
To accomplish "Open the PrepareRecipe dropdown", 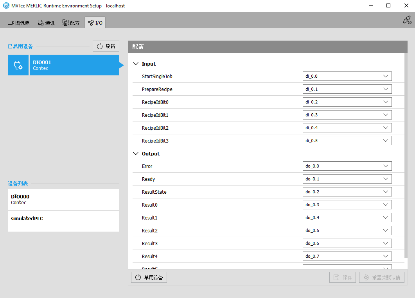I will [347, 89].
